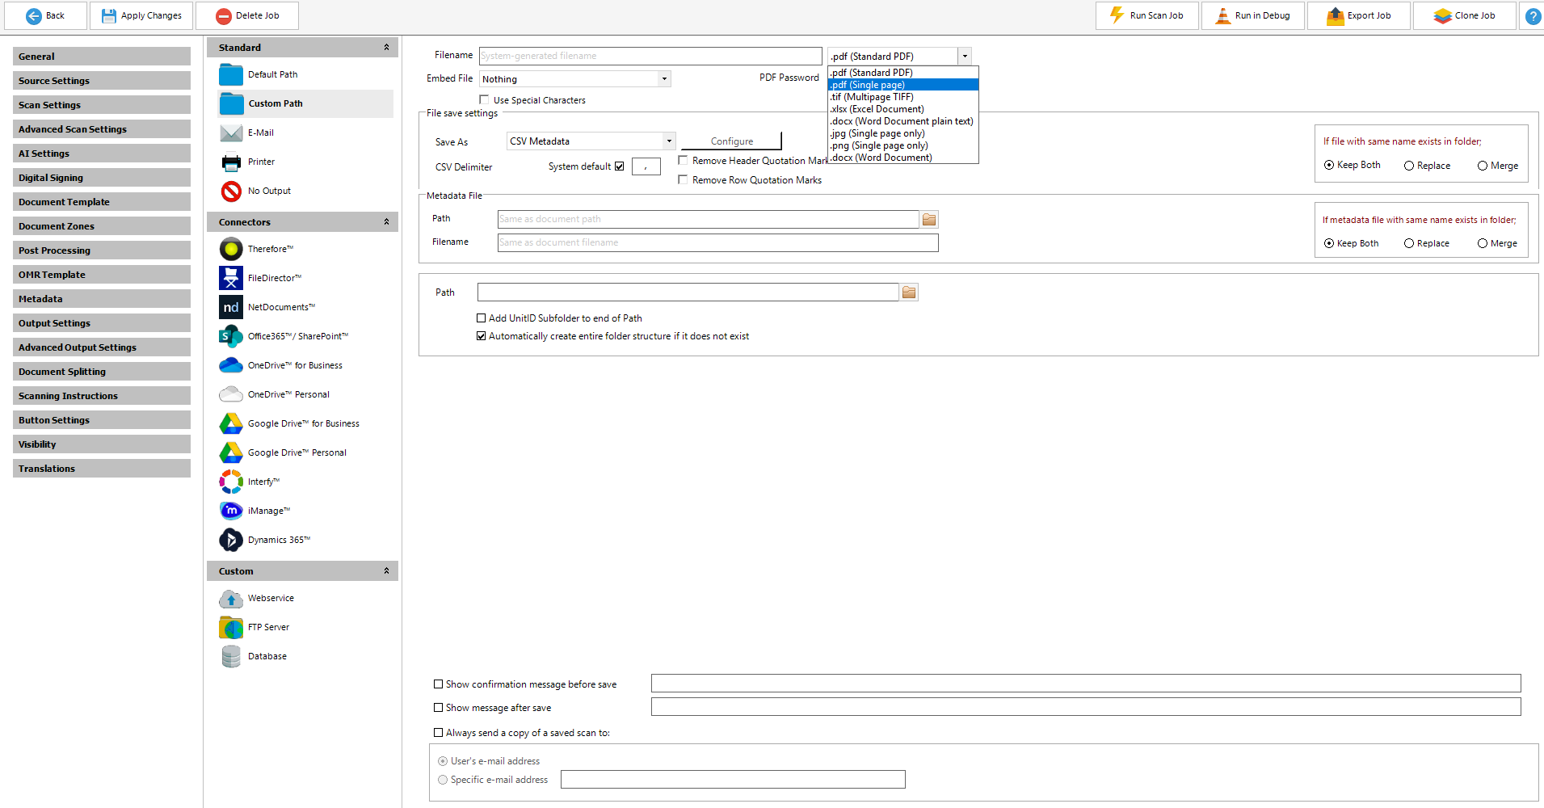Click the Run Scan Job button
Screen dimensions: 1544x808
pyautogui.click(x=1147, y=15)
